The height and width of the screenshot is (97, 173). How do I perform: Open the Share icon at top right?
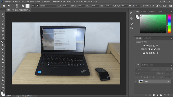tap(171, 6)
